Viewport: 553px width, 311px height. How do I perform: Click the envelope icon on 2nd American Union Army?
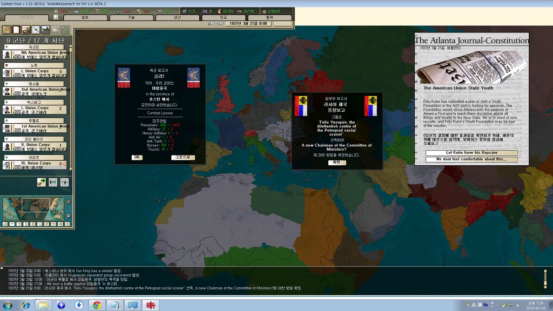pos(18,93)
